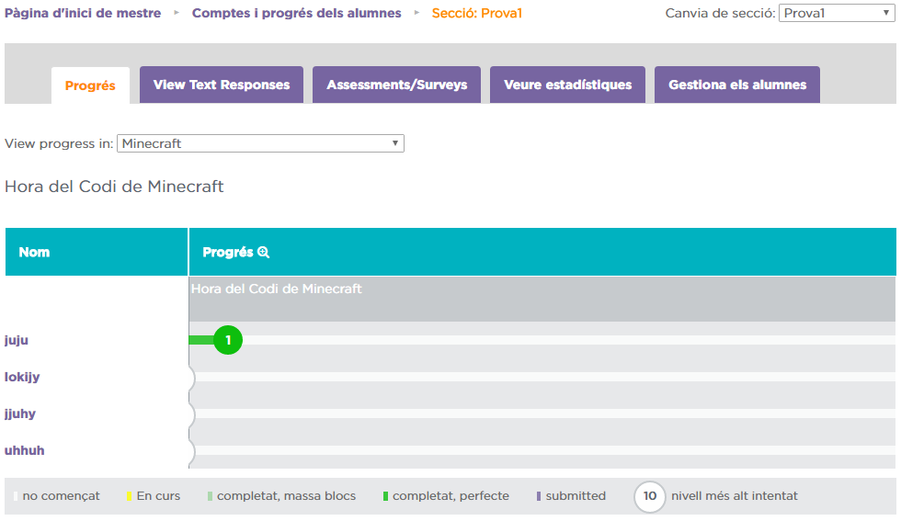Select the Veure estadístiques tab

[x=567, y=85]
